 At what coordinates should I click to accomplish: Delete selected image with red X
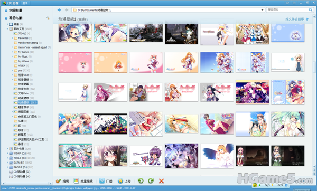tap(161, 181)
